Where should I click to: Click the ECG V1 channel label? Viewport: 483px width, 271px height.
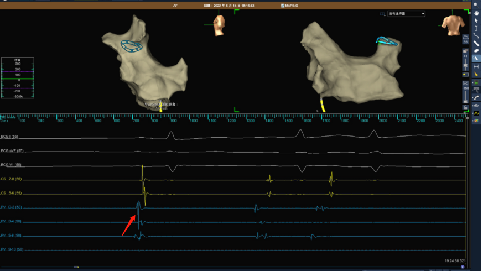pyautogui.click(x=12, y=165)
